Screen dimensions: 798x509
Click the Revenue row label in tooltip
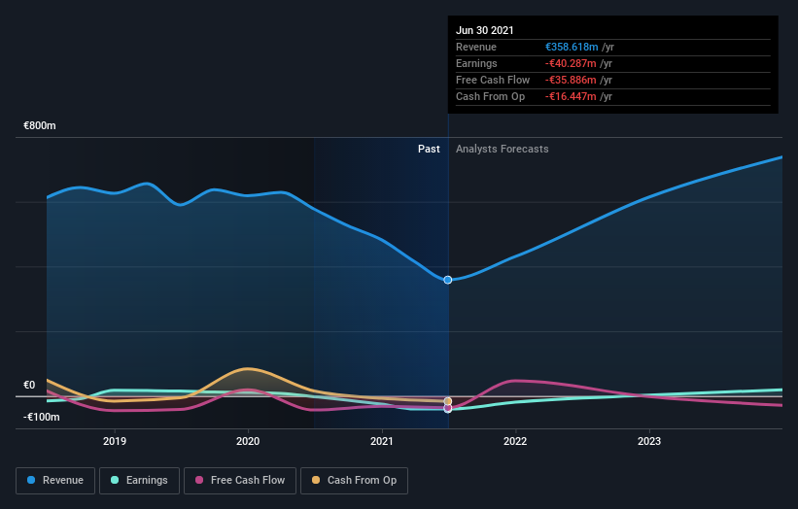click(x=476, y=47)
